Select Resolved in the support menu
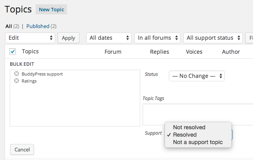This screenshot has height=160, width=253. pyautogui.click(x=185, y=135)
